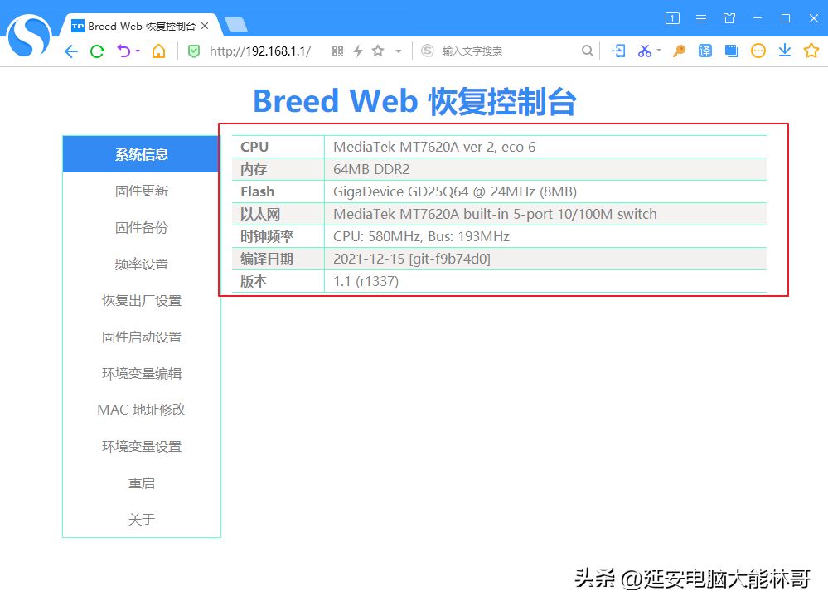
Task: Bookmark page with the grey star icon
Action: pos(378,51)
